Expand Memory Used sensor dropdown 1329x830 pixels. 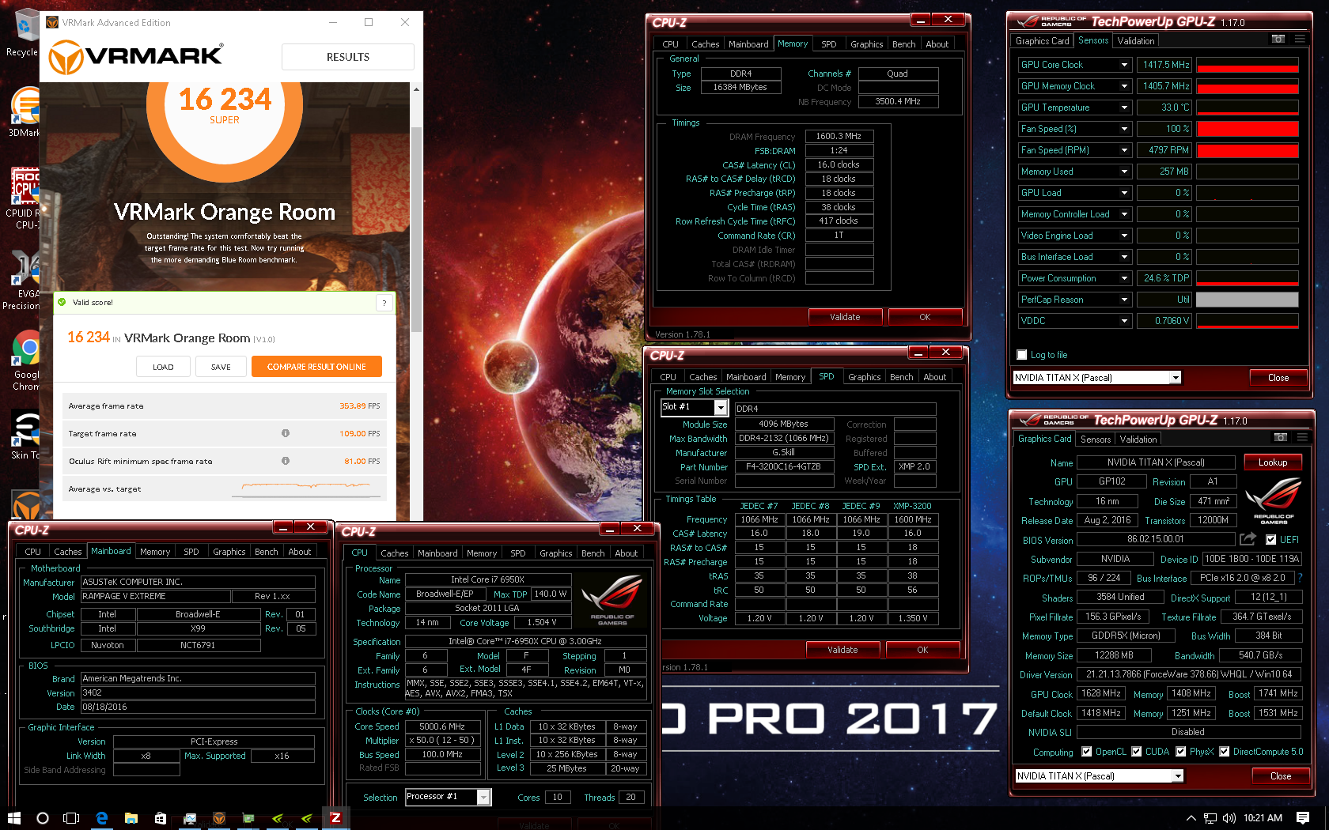click(x=1124, y=172)
